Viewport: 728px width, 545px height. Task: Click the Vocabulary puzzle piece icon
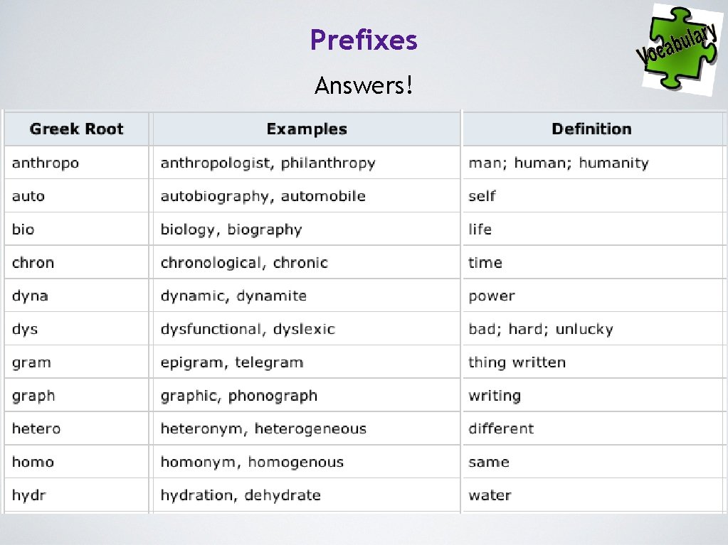[677, 48]
